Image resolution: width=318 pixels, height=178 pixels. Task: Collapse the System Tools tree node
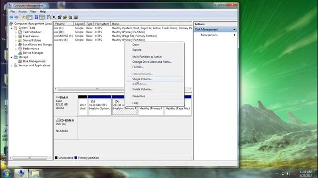click(x=12, y=28)
